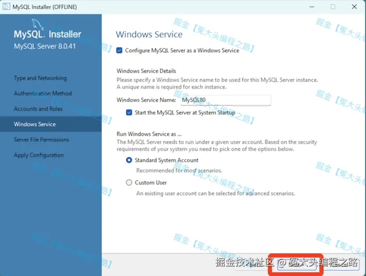
Task: Click the Windows Service Name field
Action: click(226, 100)
